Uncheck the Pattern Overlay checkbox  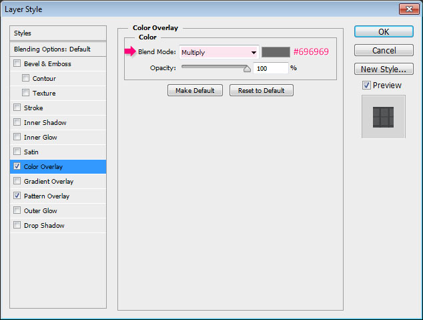(x=17, y=196)
